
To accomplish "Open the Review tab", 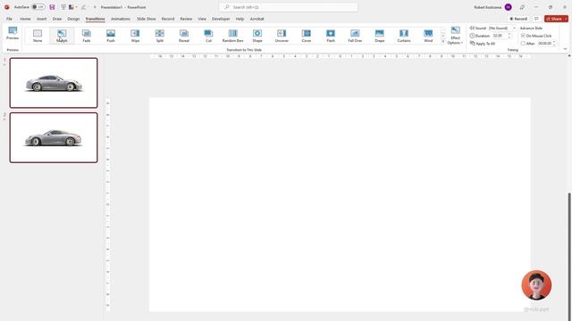I will click(x=186, y=19).
